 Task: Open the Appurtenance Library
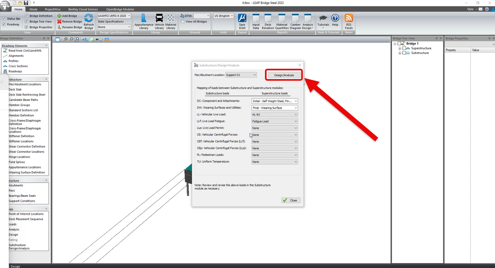tap(144, 22)
